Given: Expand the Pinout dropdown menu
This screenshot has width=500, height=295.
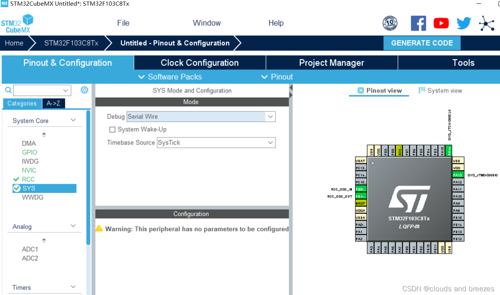Looking at the screenshot, I should pyautogui.click(x=277, y=77).
